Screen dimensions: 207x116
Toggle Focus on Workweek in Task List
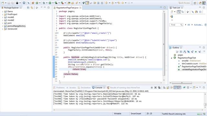[188, 12]
